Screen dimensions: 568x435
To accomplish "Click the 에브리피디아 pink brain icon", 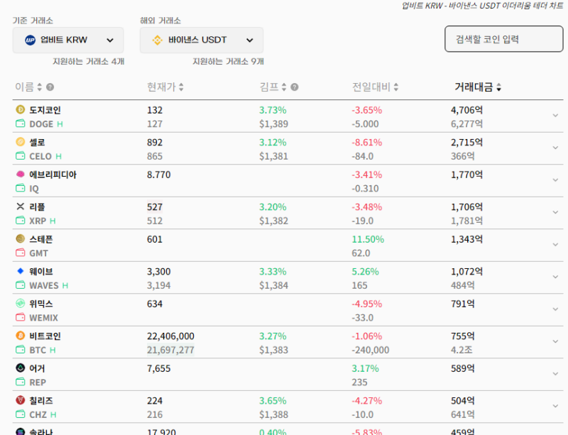I will (21, 175).
